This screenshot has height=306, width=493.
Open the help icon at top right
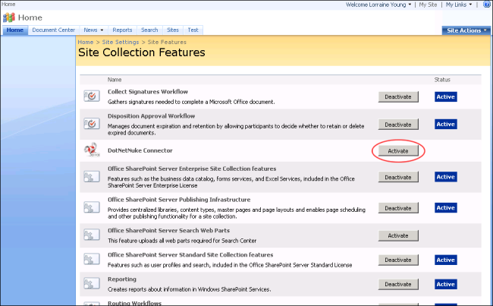pyautogui.click(x=487, y=4)
